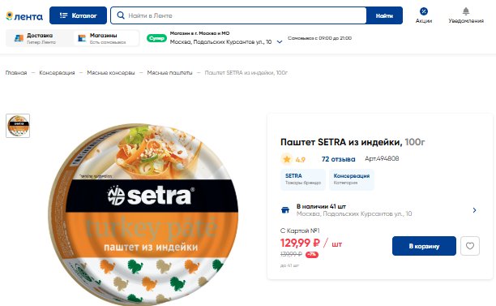This screenshot has height=306, width=496.
Task: Open the 72 отзыва reviews link
Action: [x=338, y=159]
